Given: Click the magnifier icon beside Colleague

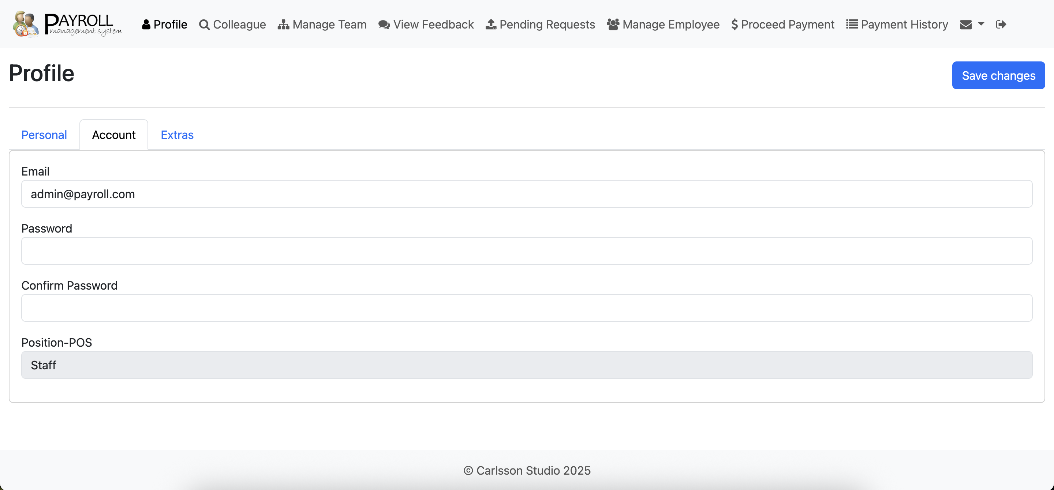Looking at the screenshot, I should tap(204, 24).
